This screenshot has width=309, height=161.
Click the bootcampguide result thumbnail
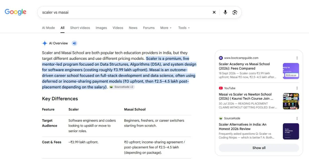(x=291, y=71)
